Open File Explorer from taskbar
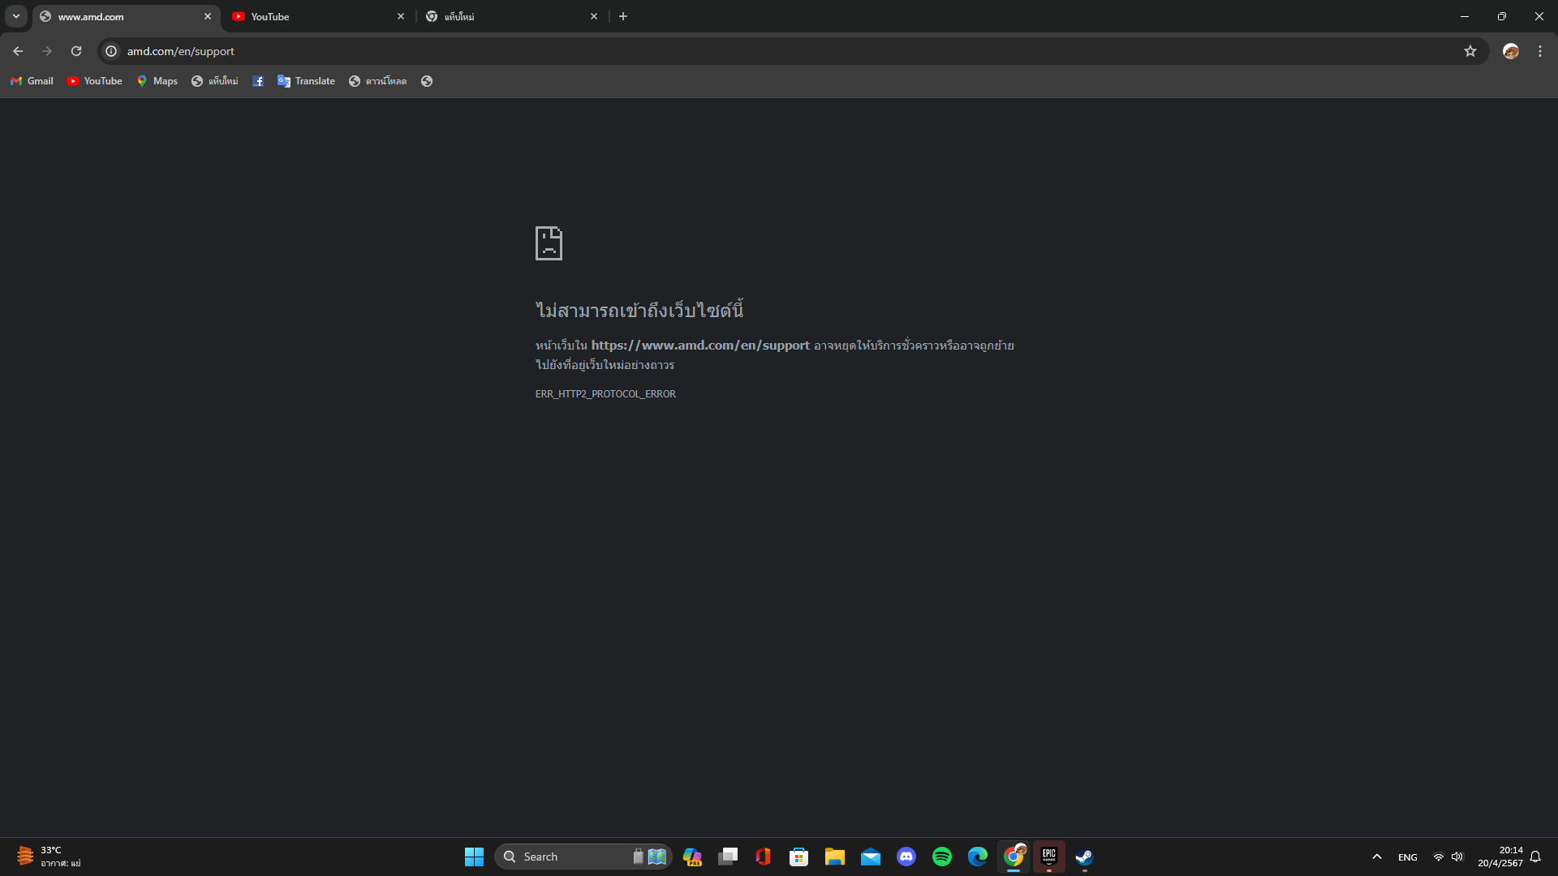Image resolution: width=1558 pixels, height=876 pixels. 835,857
